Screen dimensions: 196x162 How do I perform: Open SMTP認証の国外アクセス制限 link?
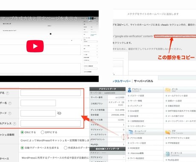182,111
